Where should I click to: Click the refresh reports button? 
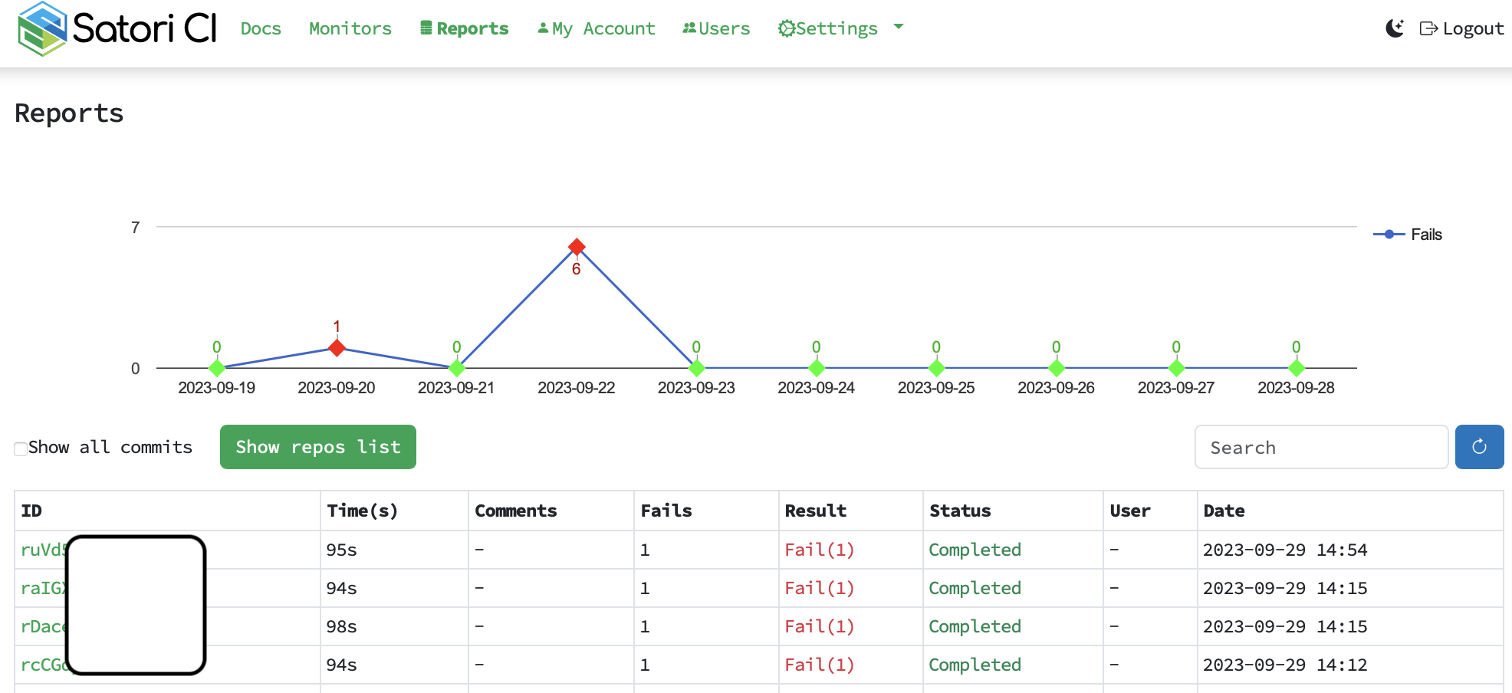pyautogui.click(x=1479, y=447)
